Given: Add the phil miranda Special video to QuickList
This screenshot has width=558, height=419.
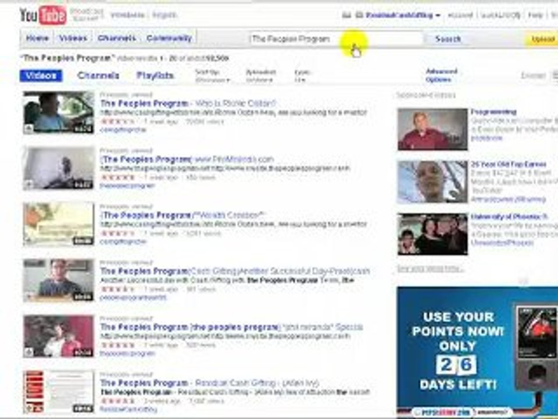Looking at the screenshot, I should click(x=29, y=353).
